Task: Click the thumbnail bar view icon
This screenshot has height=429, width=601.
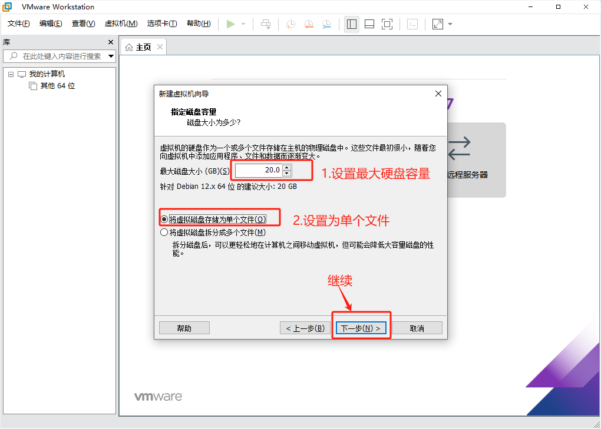Action: [369, 24]
